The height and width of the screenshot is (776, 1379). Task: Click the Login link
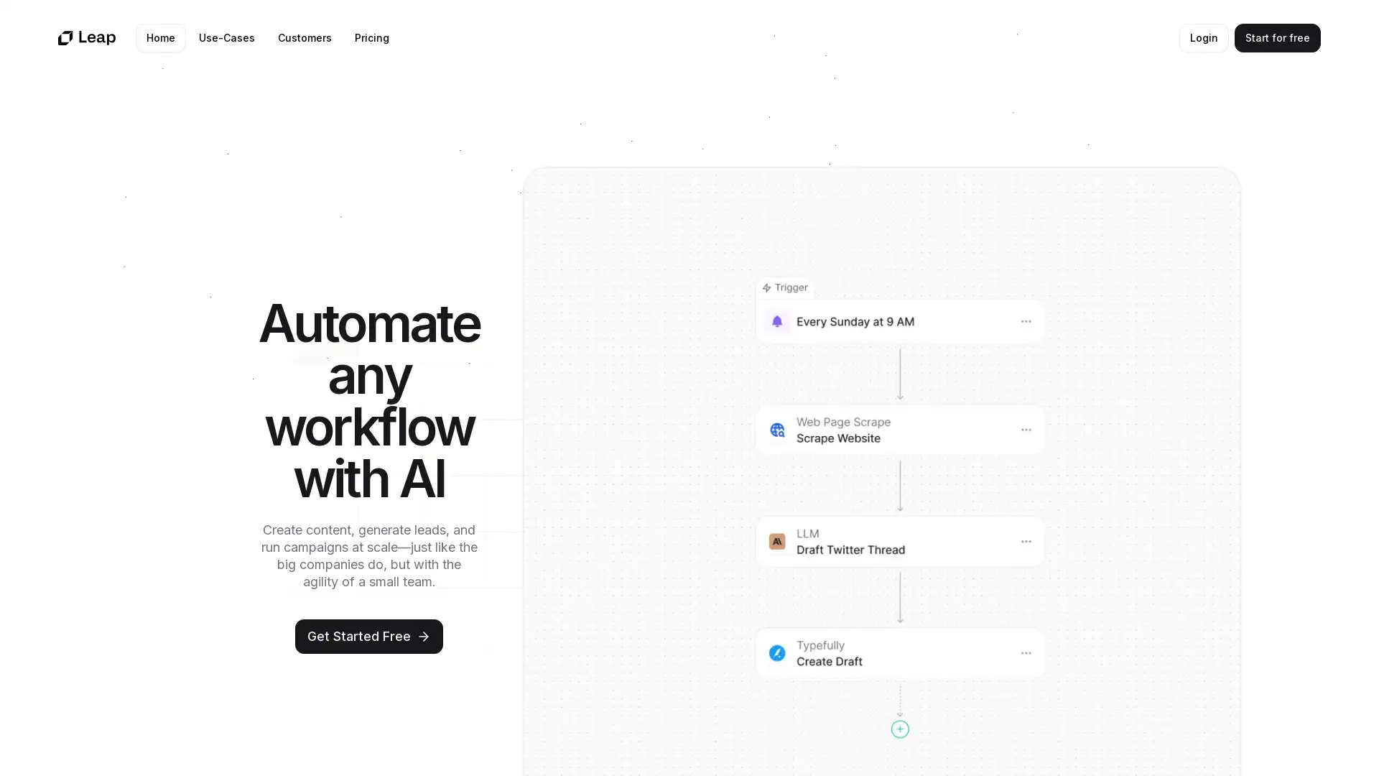[x=1203, y=37]
